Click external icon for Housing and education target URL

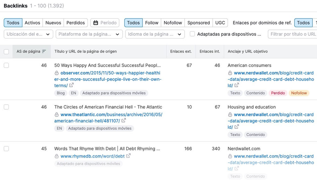click(237, 127)
